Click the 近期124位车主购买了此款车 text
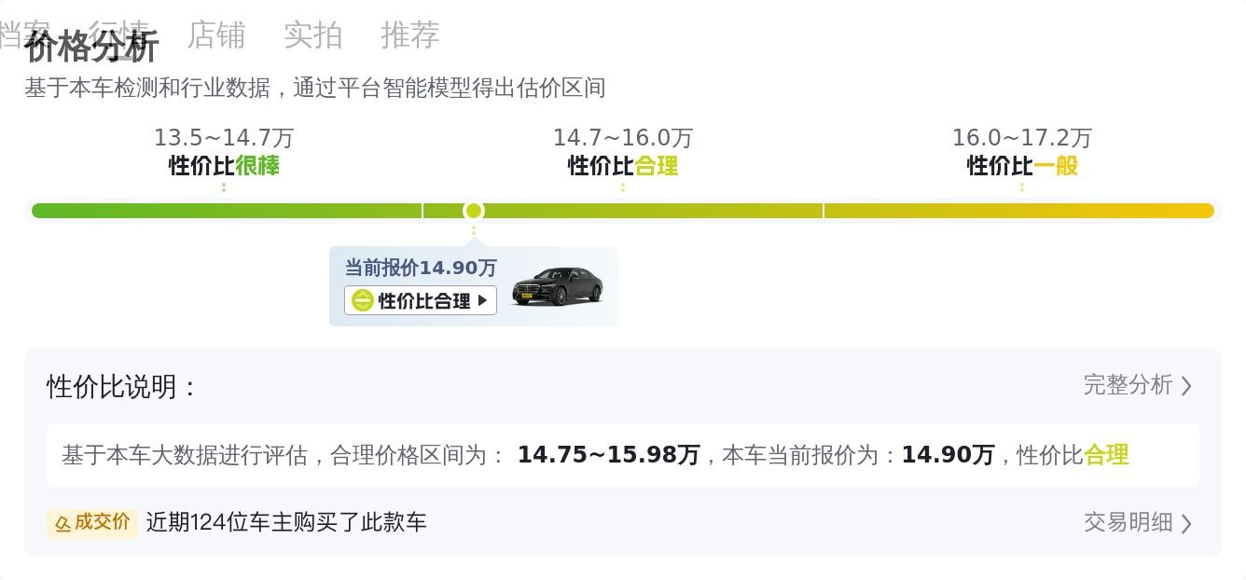This screenshot has width=1246, height=580. click(286, 522)
